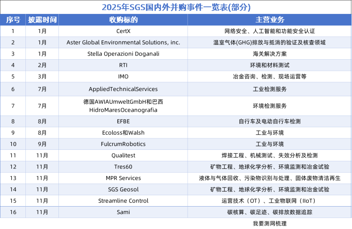The width and height of the screenshot is (352, 229).
Task: Select the cell '碳核算、碳足迹、碳排放数据追踪'
Action: point(269,212)
